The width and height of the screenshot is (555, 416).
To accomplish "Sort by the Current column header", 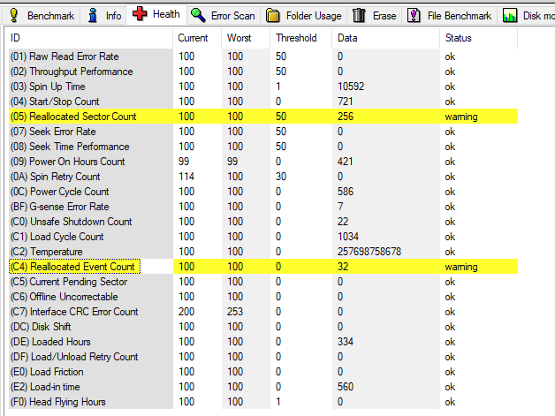I will click(197, 38).
